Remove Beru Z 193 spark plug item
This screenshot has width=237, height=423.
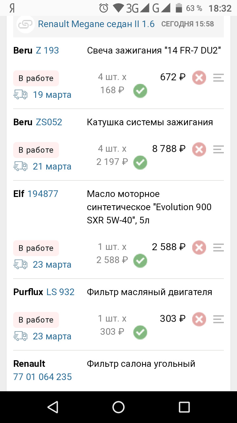pos(199,78)
